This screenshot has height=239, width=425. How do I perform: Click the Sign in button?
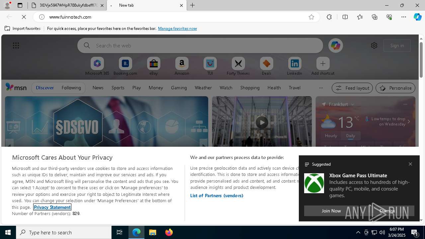click(397, 45)
